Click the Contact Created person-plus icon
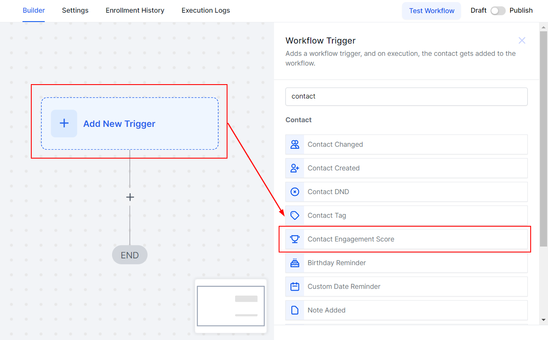 (x=295, y=168)
